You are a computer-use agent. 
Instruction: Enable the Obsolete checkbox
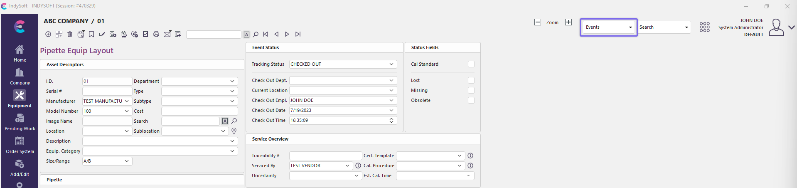pyautogui.click(x=471, y=100)
